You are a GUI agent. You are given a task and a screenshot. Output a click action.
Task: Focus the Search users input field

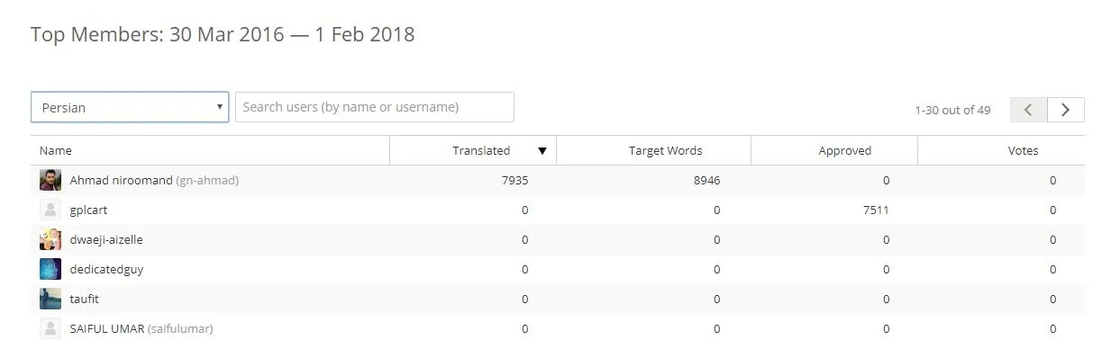pos(375,107)
